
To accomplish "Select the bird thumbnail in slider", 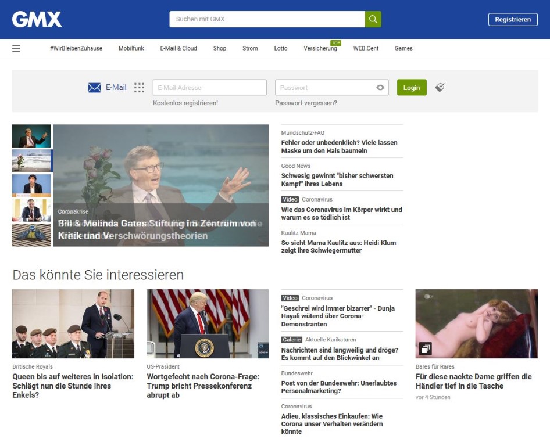I will [31, 235].
